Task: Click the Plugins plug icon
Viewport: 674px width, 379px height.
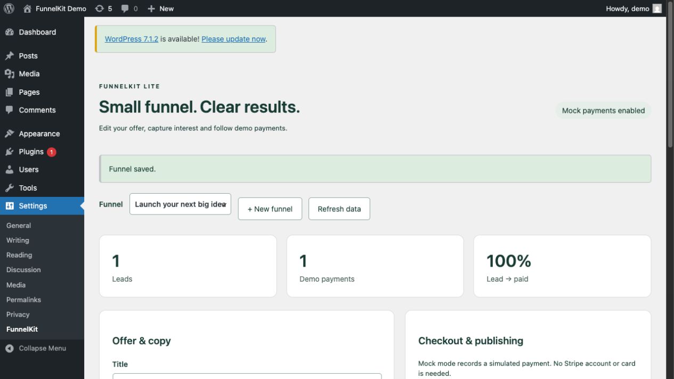Action: [9, 152]
